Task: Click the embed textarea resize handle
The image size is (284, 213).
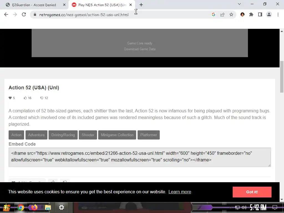Action: pos(269,165)
